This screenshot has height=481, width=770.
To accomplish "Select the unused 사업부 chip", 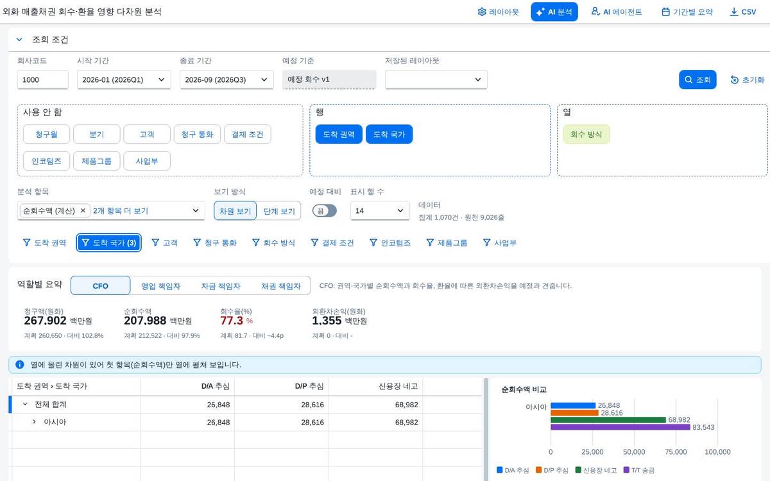I will 147,161.
